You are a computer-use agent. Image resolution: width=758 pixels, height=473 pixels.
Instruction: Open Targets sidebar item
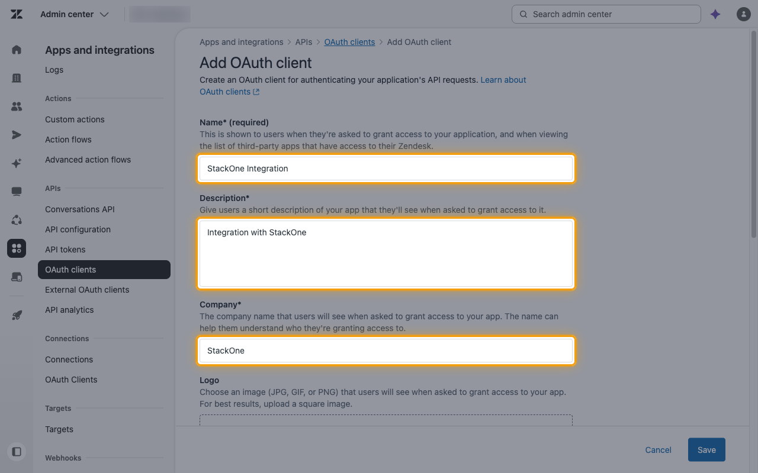tap(59, 429)
